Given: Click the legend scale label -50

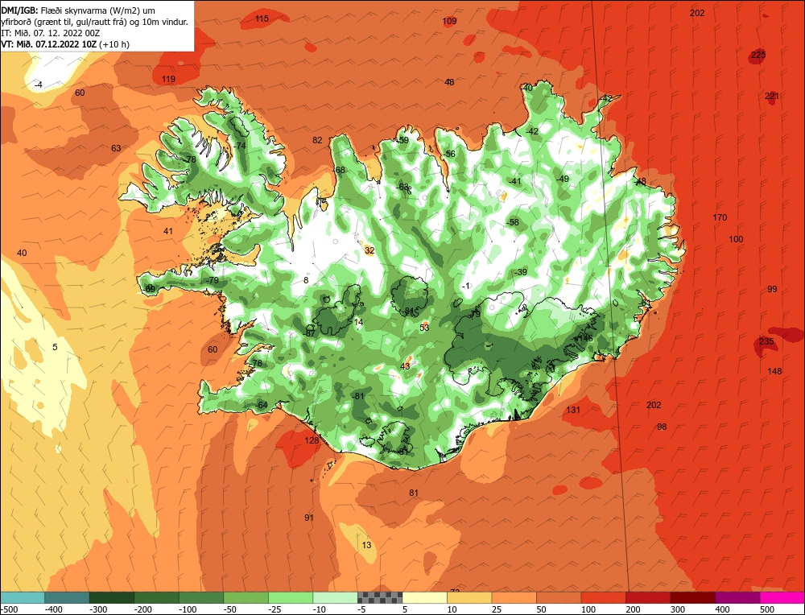Looking at the screenshot, I should tap(231, 609).
